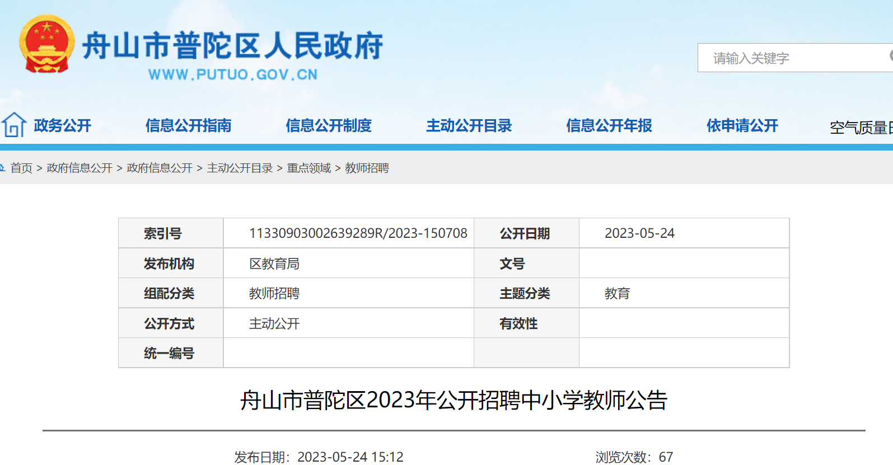
Task: Click the 索引号 label cell
Action: click(171, 233)
